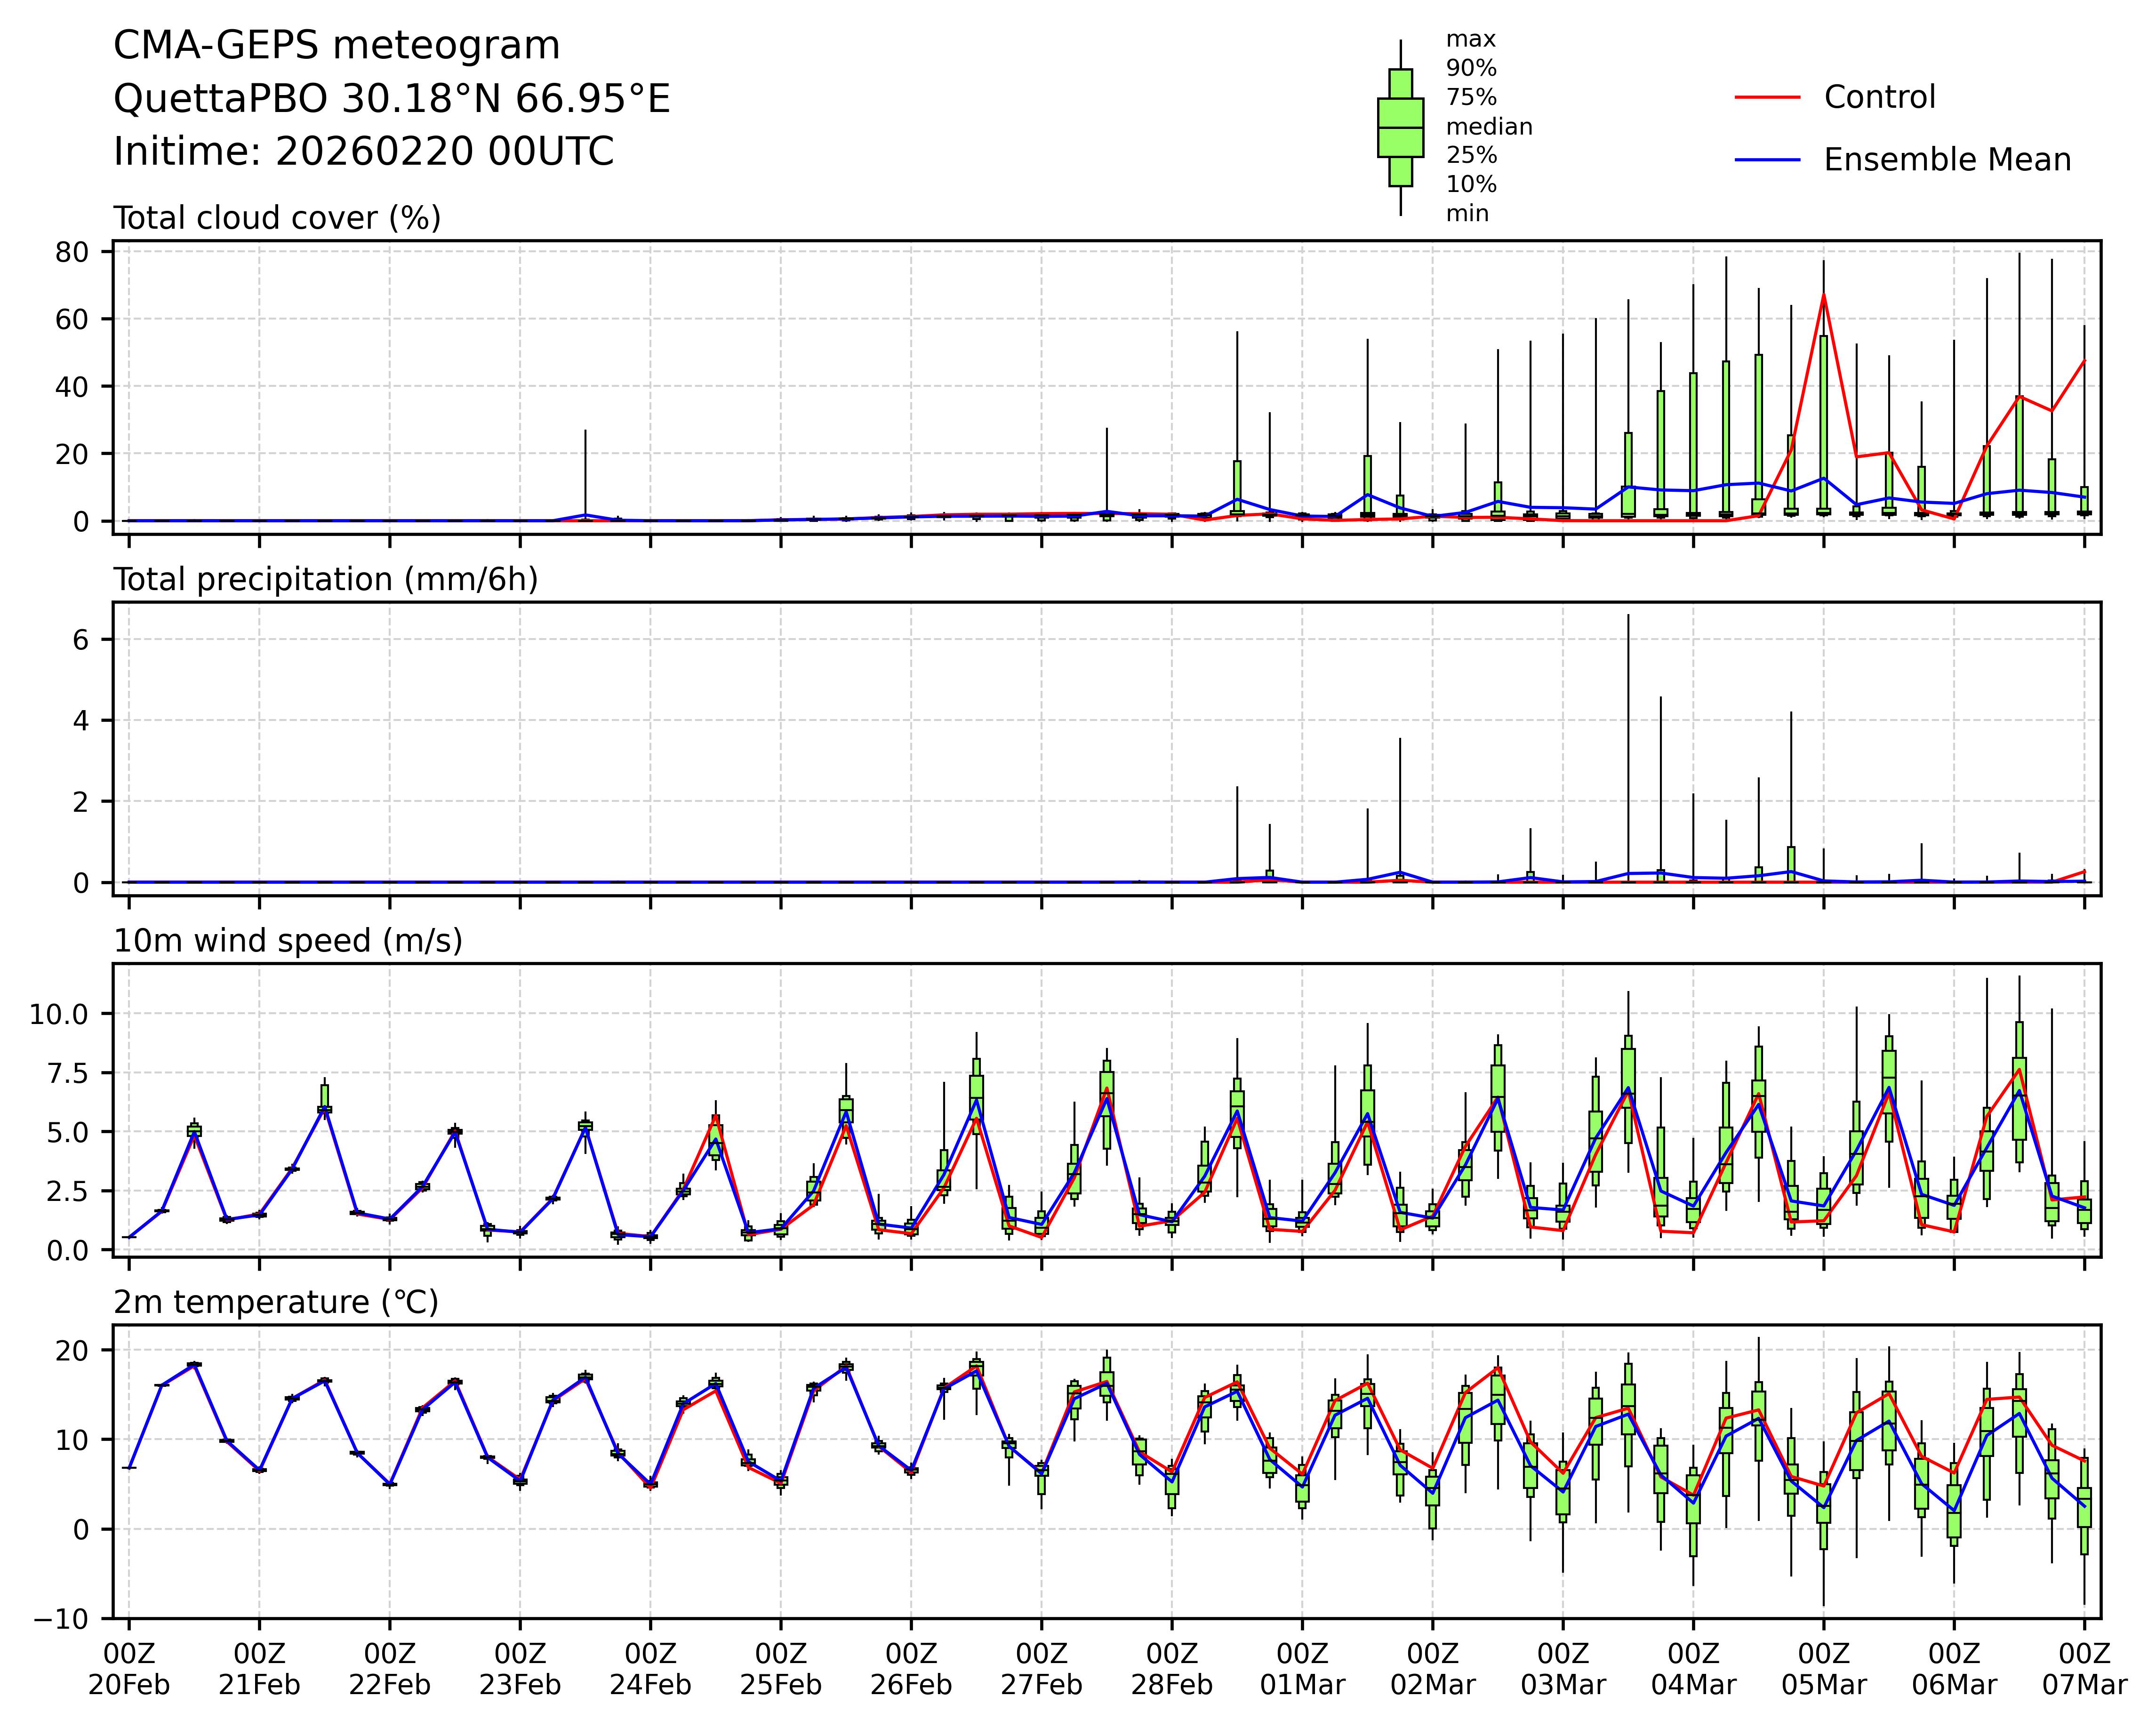Click the 'Ensemble Mean' legend label
This screenshot has width=2156, height=1728.
pyautogui.click(x=1946, y=160)
